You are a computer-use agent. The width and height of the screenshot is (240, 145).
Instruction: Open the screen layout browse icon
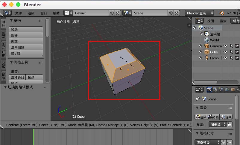click(68, 13)
